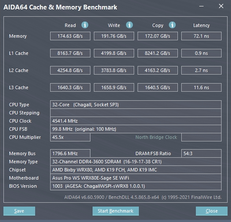Select the Memory Write 191.76 GB/s field

tap(114, 36)
